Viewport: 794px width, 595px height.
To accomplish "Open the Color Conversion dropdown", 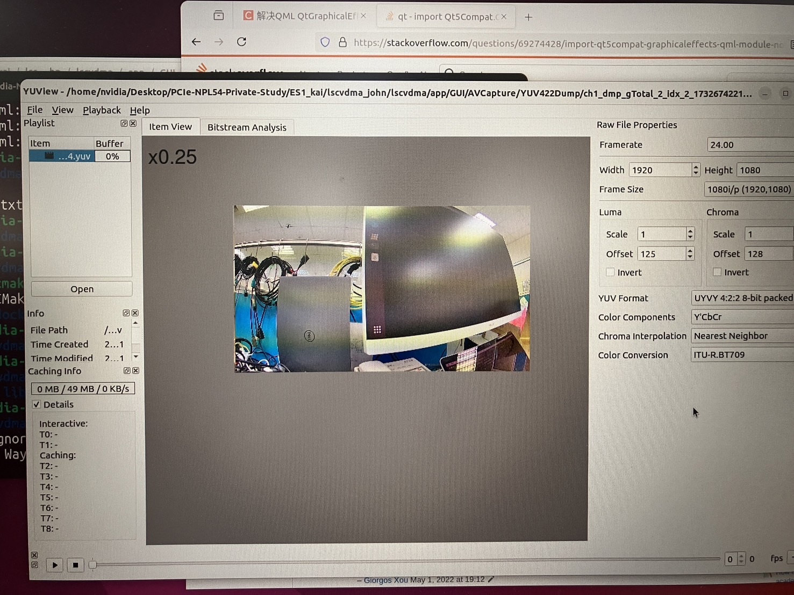I will click(x=742, y=355).
